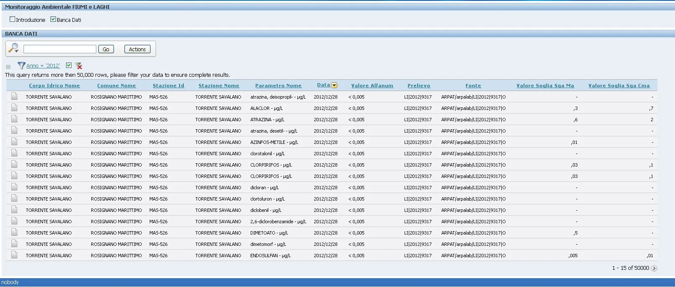The image size is (675, 287).
Task: Collapse the filter settings section
Action: (8, 67)
